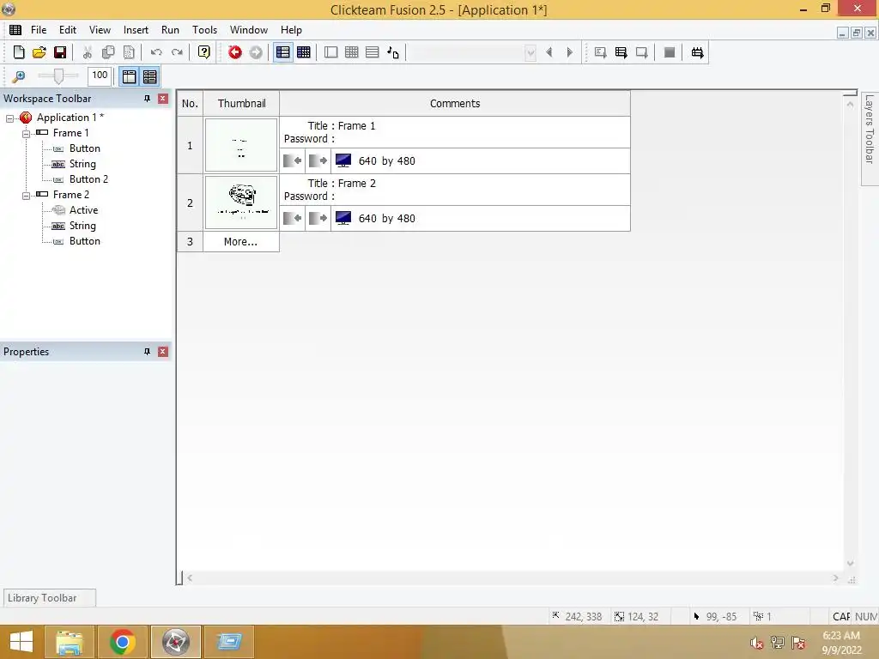Close the Workspace Toolbar panel

click(x=163, y=99)
